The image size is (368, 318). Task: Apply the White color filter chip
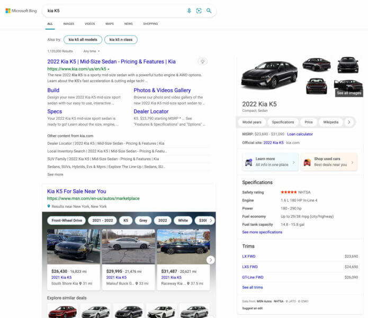coord(183,220)
